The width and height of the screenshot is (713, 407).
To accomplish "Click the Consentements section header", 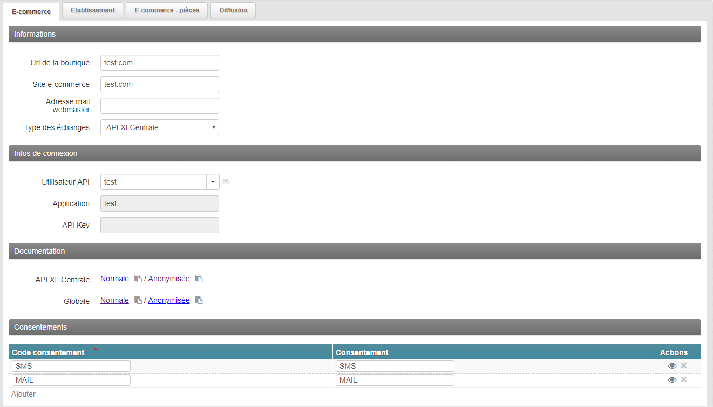I will point(355,327).
